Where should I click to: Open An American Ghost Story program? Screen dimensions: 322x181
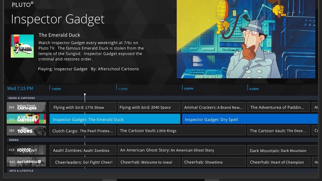[x=182, y=150]
